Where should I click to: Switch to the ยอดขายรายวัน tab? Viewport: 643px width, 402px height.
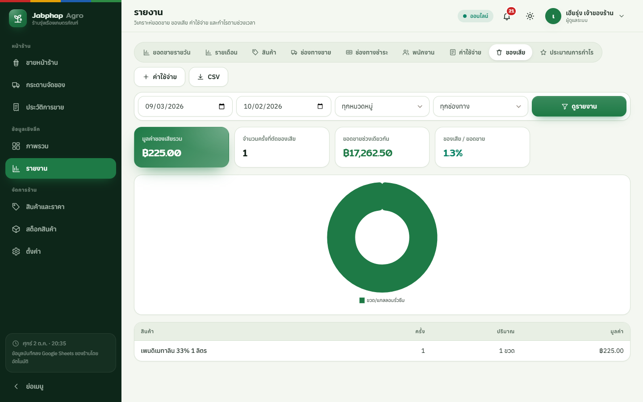167,52
